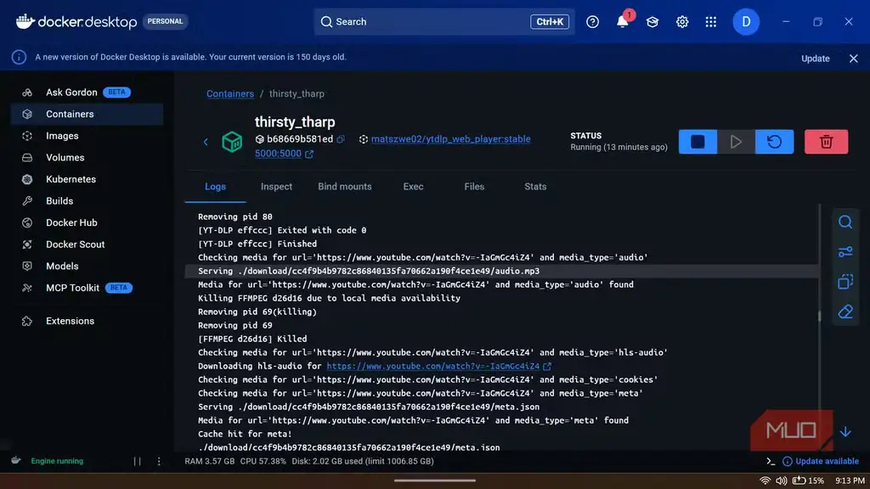Image resolution: width=870 pixels, height=489 pixels.
Task: Open Volumes in sidebar
Action: (88, 157)
